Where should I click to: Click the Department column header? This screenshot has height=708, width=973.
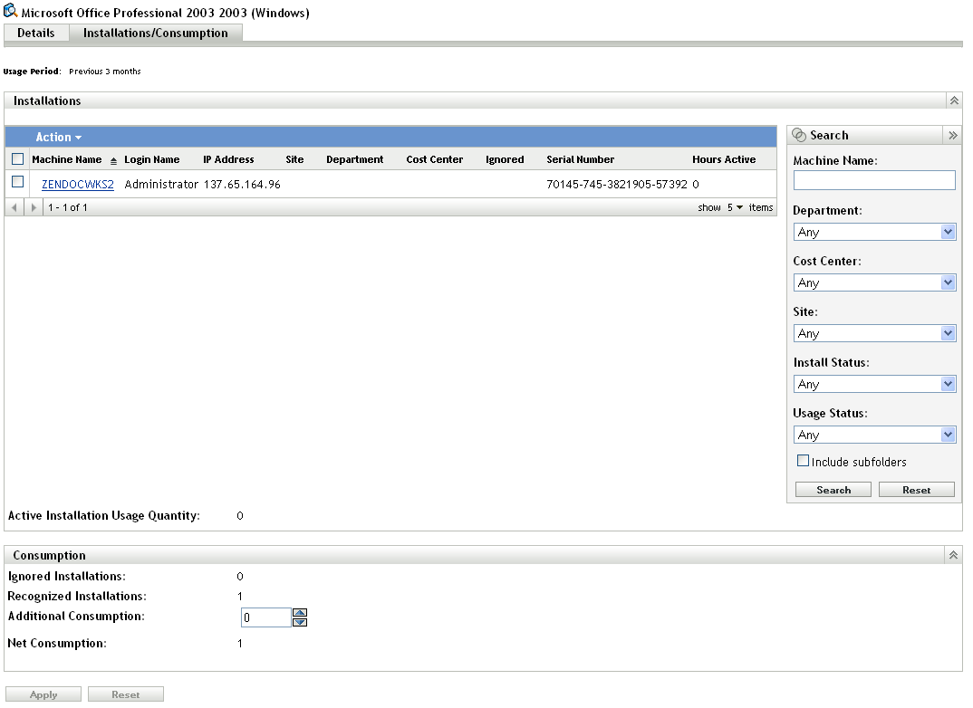coord(355,159)
